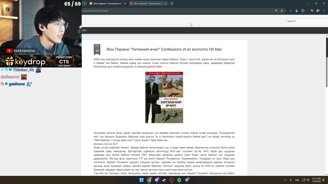Screen dimensions: 328x184
Task: Open Spotify from the taskbar
Action: point(179,180)
